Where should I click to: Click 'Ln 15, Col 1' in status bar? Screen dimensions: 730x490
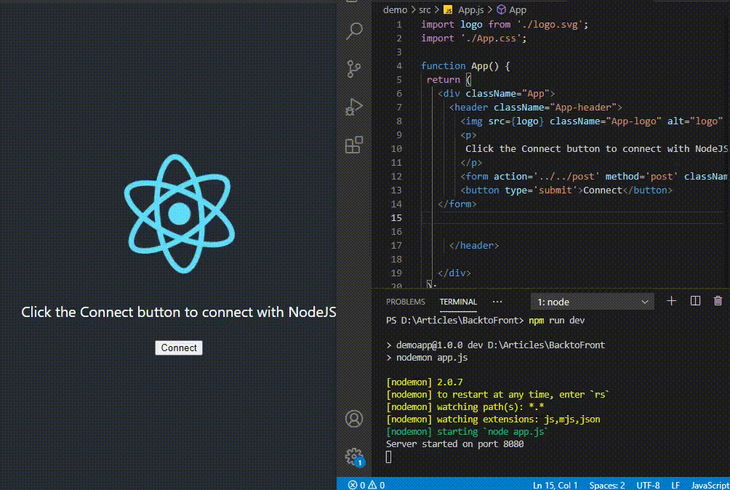point(555,485)
